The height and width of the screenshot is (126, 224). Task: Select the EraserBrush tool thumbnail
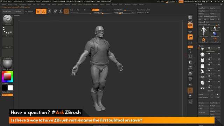tap(215, 40)
